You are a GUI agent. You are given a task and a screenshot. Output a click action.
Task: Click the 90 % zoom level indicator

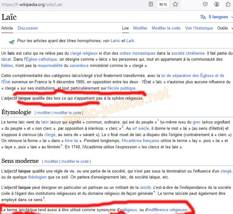click(163, 4)
